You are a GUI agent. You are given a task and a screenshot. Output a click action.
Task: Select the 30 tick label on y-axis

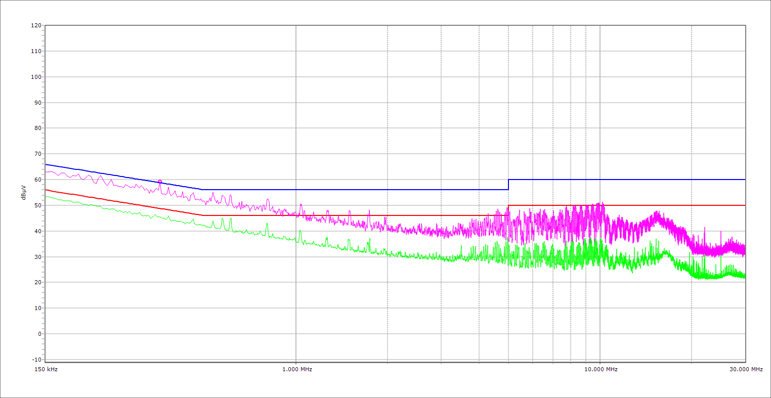click(x=37, y=257)
